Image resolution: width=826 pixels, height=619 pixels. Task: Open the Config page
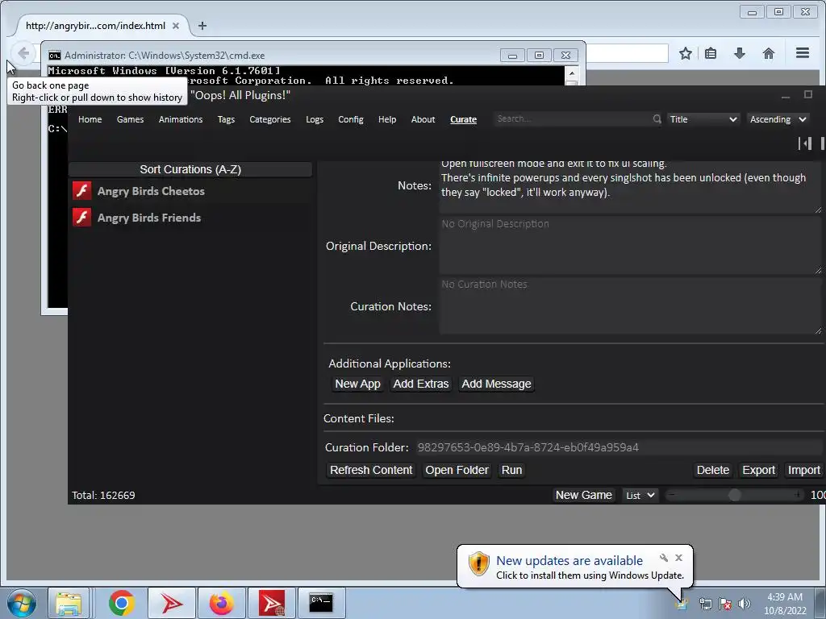point(351,119)
